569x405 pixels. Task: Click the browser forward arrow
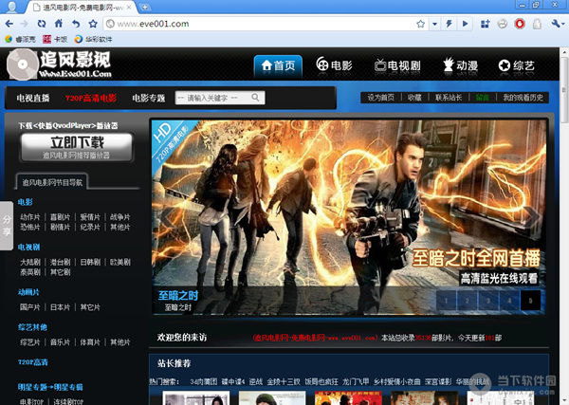pyautogui.click(x=25, y=24)
